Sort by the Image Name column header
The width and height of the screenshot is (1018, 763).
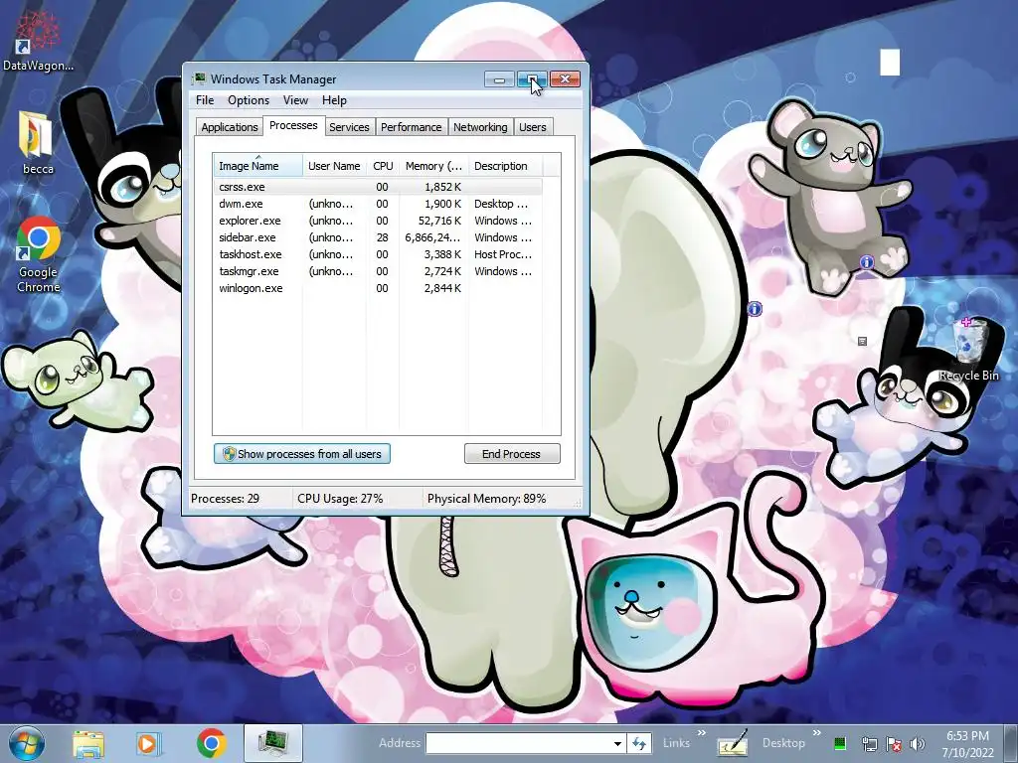(x=257, y=166)
